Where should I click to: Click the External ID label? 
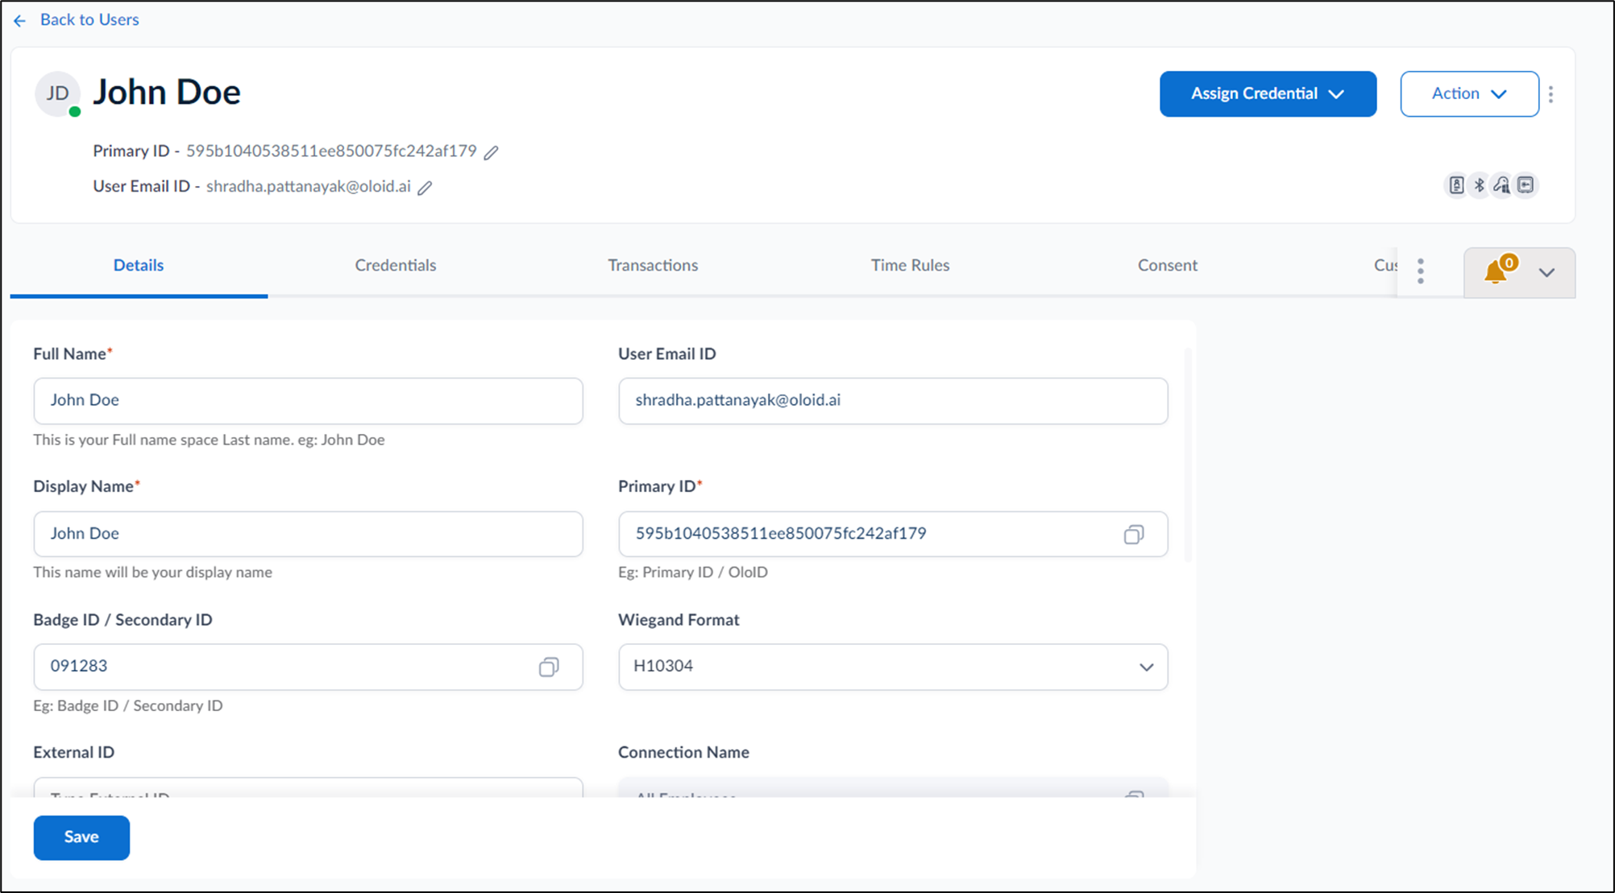(74, 752)
